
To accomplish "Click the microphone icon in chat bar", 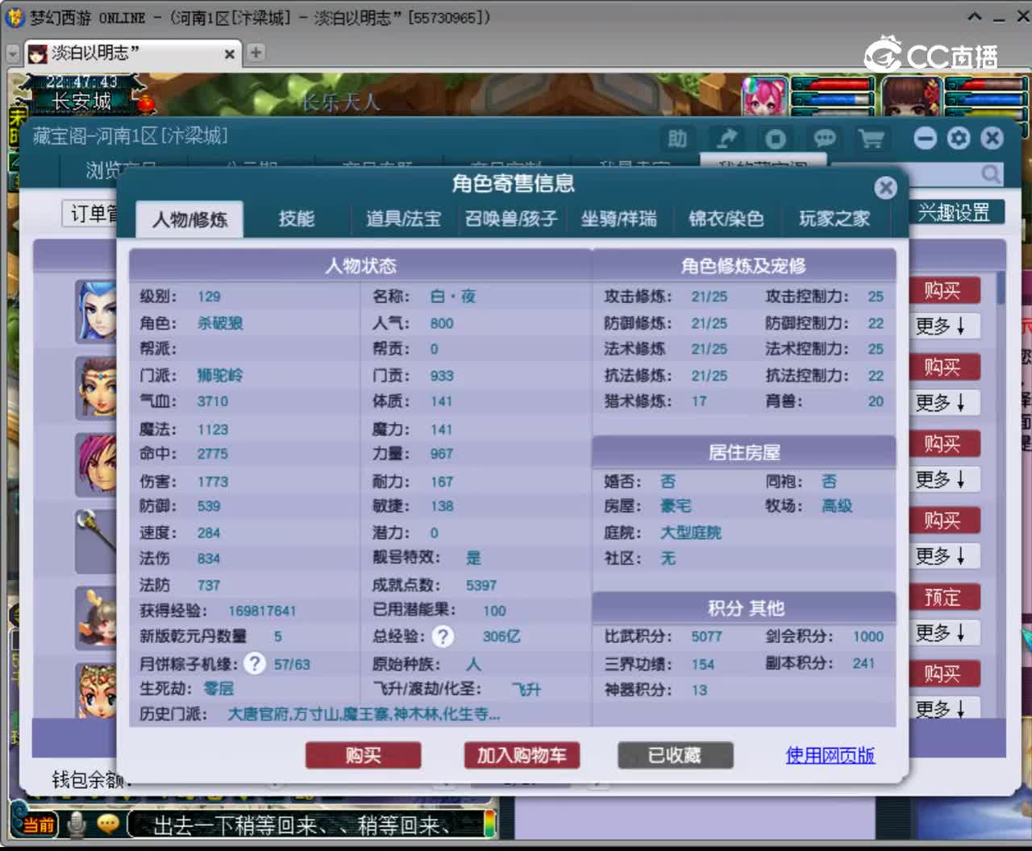I will (77, 824).
